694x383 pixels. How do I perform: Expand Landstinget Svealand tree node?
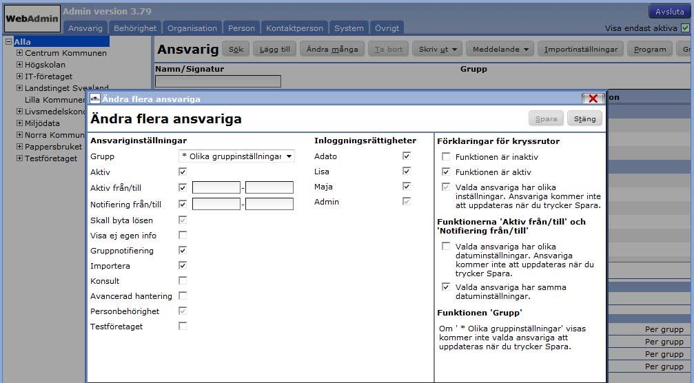19,87
